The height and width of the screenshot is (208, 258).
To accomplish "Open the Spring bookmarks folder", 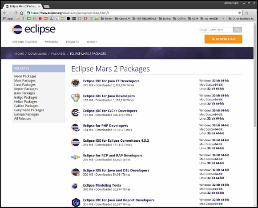I will pos(165,19).
